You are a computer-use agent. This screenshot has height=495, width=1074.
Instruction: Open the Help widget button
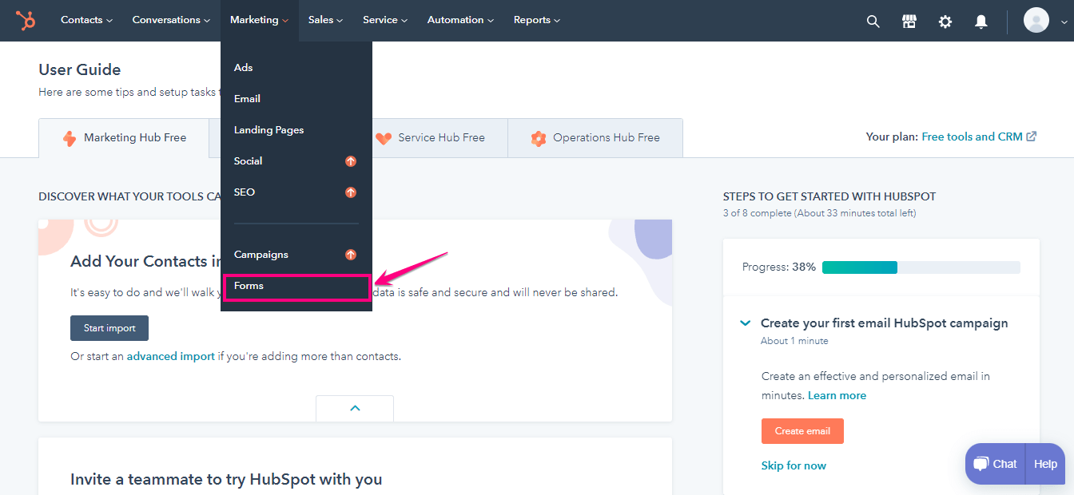coord(1045,464)
